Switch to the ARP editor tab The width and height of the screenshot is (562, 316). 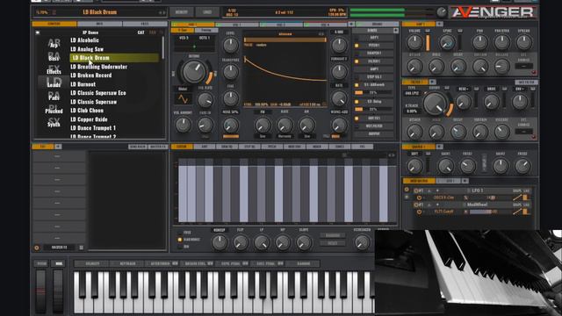205,147
